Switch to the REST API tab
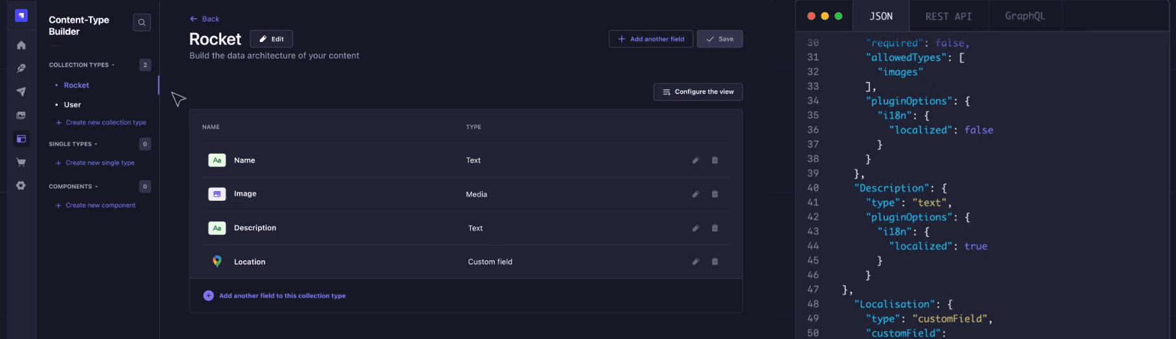Image resolution: width=1176 pixels, height=339 pixels. [948, 16]
